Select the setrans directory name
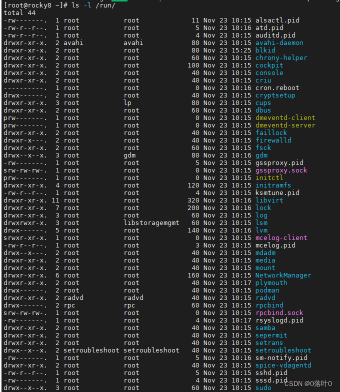Viewport: 340px width, 392px height. [x=269, y=343]
